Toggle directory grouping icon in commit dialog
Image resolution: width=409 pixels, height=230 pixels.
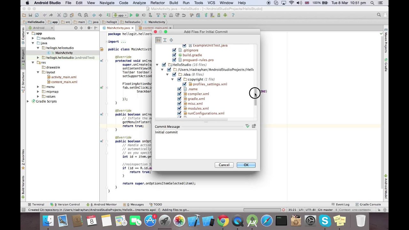pyautogui.click(x=158, y=40)
